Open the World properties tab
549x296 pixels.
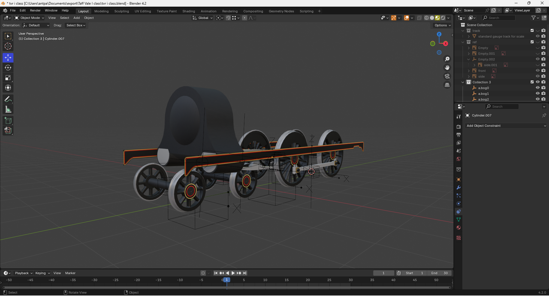(459, 159)
